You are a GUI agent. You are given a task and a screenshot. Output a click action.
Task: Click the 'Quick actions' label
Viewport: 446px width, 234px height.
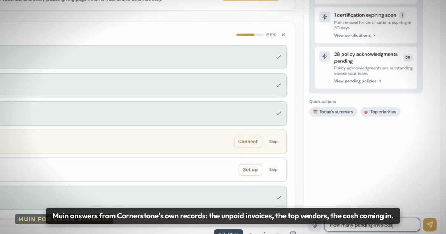pyautogui.click(x=322, y=101)
